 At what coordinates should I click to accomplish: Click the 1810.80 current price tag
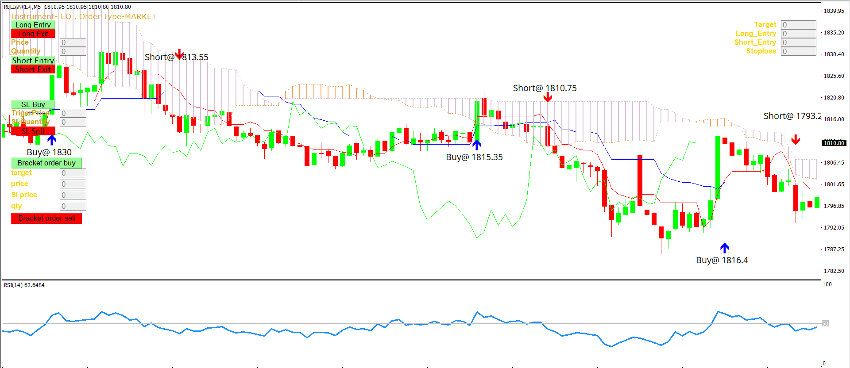click(834, 143)
